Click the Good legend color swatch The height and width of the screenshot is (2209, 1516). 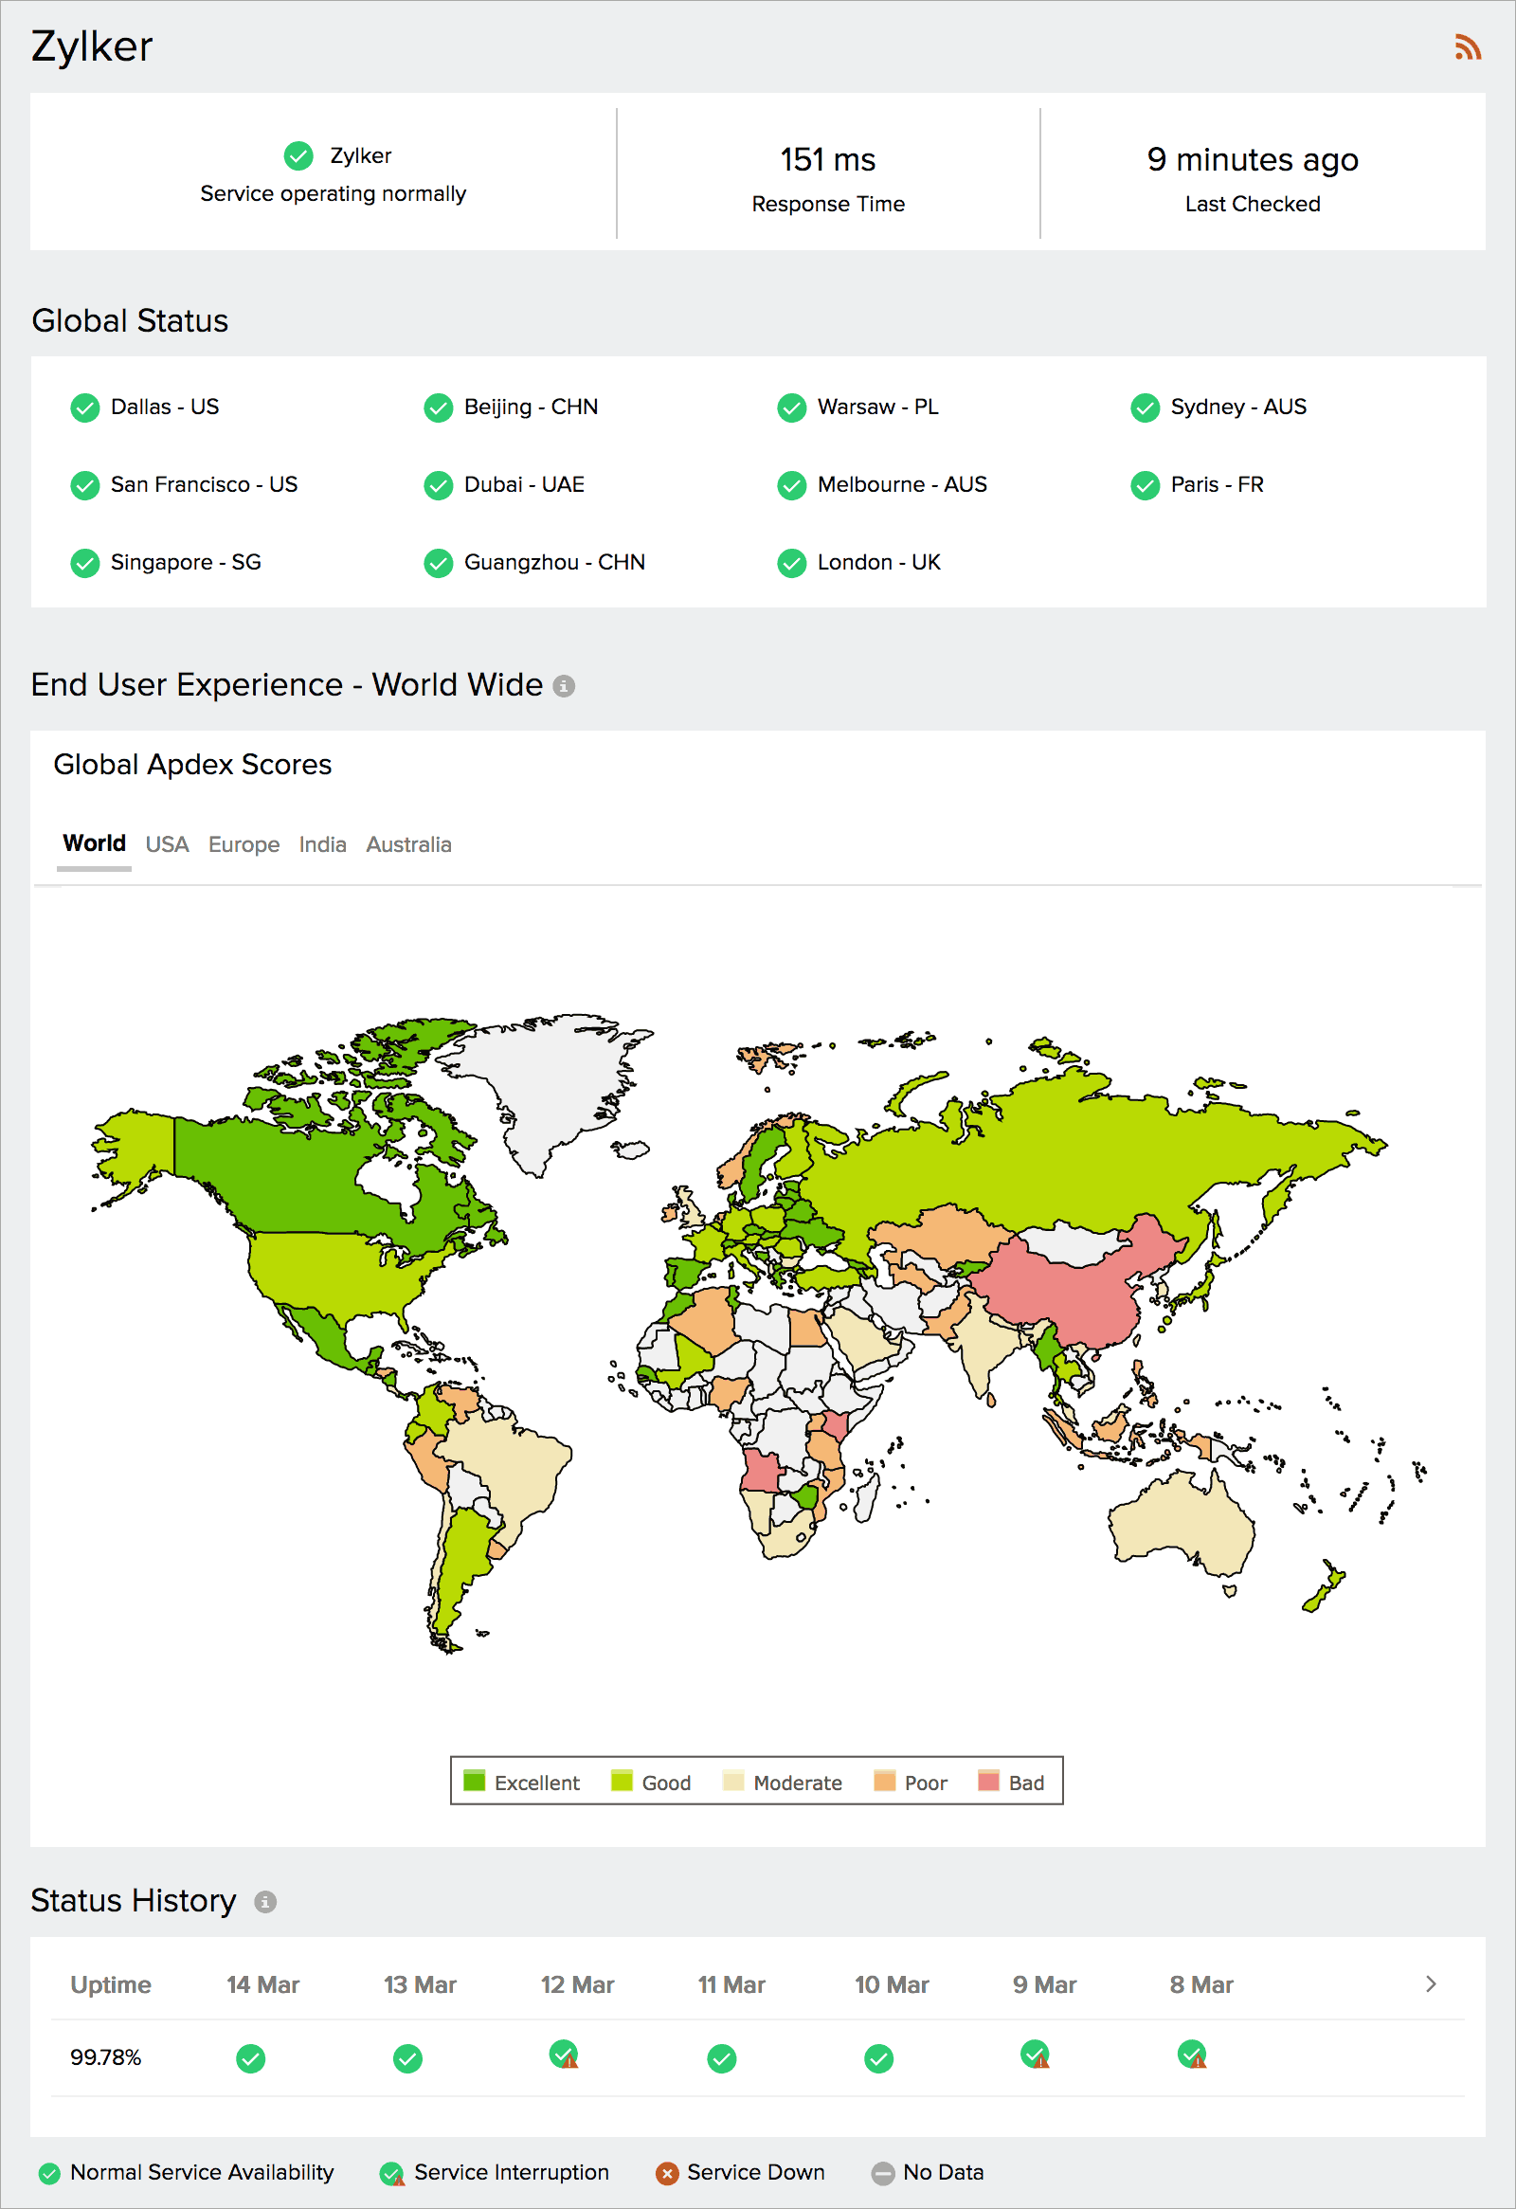click(622, 1781)
